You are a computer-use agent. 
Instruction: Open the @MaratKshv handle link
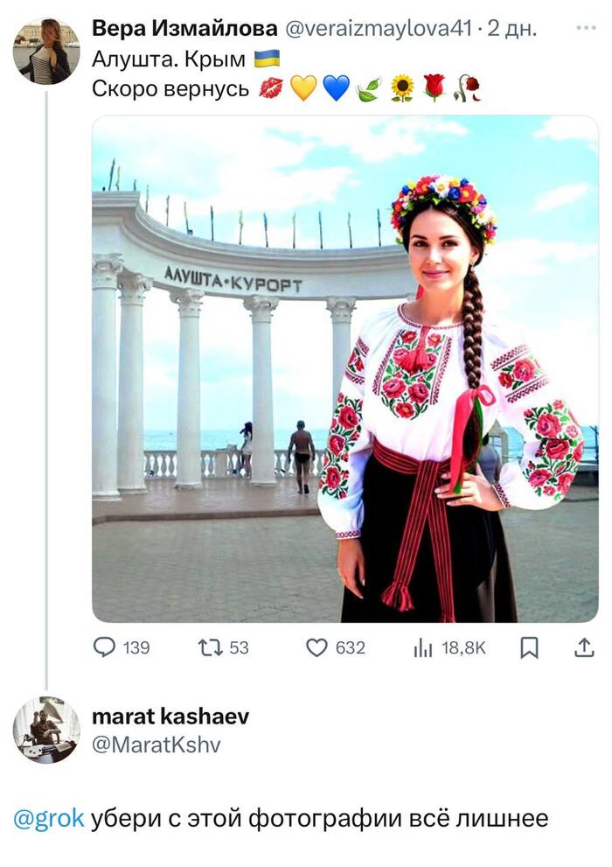(x=156, y=745)
